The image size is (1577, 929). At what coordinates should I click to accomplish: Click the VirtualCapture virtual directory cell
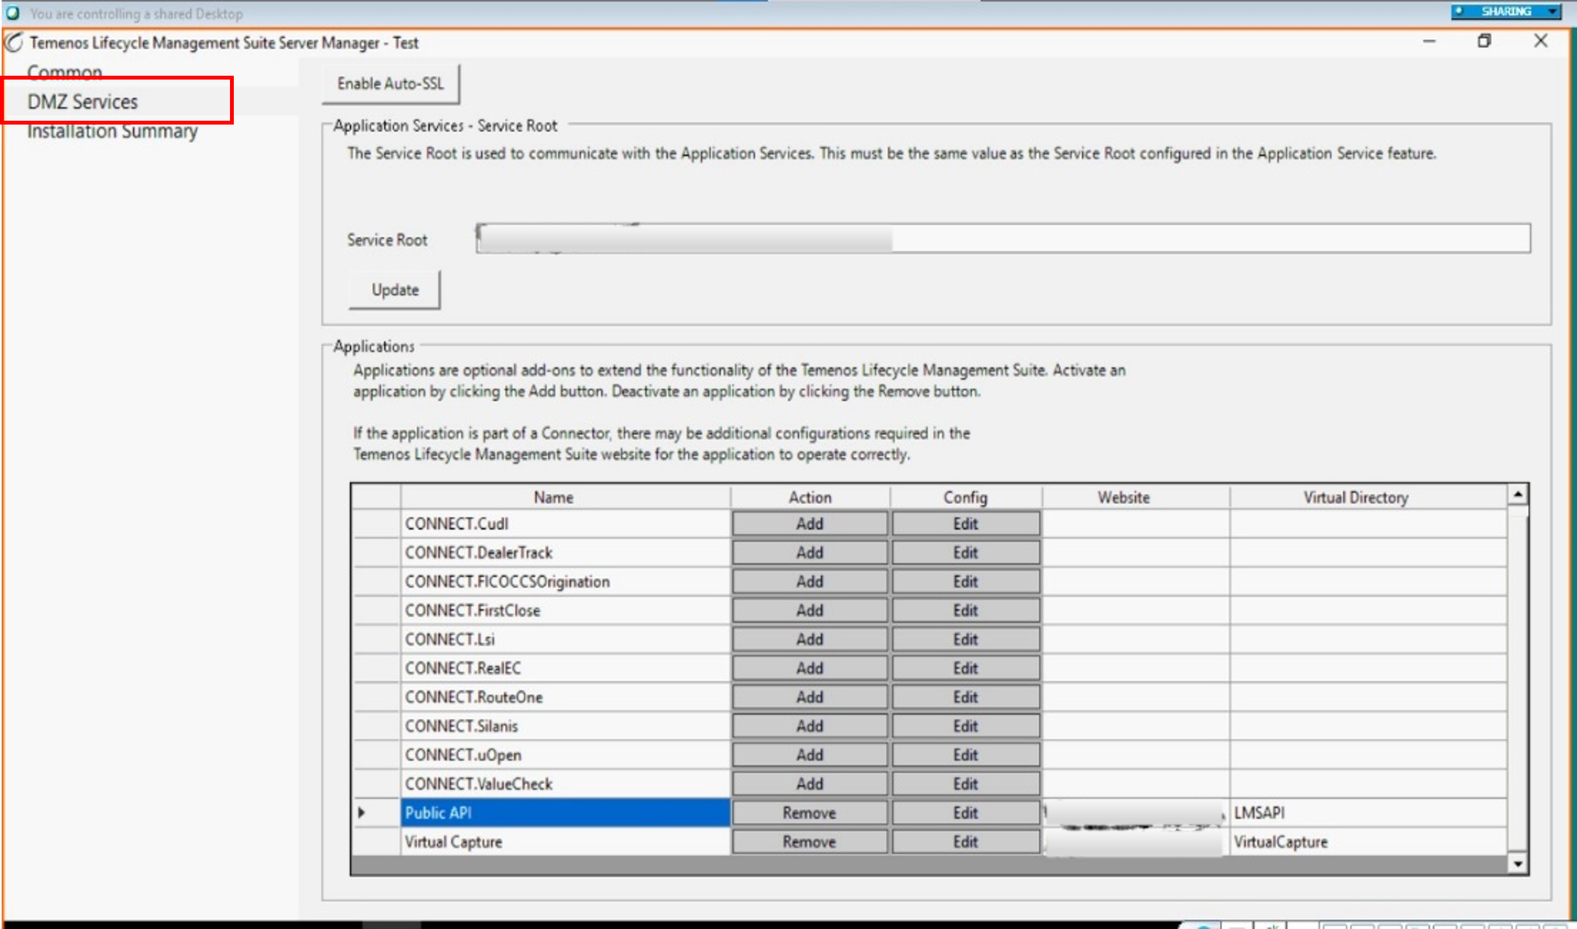coord(1368,841)
